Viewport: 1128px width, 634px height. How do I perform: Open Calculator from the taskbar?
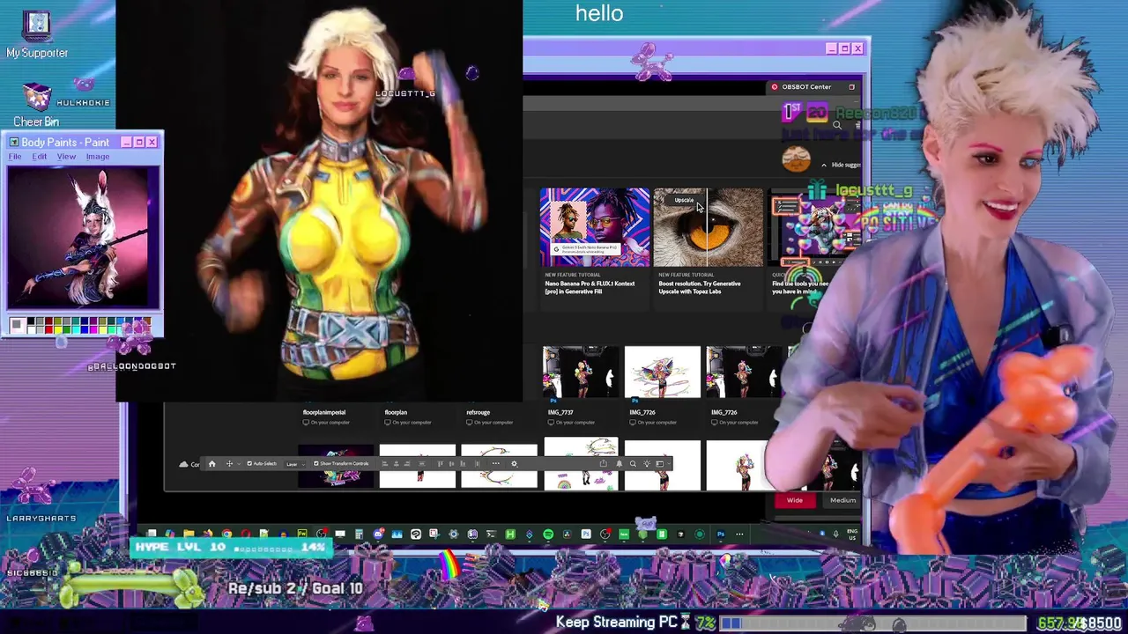coord(359,534)
